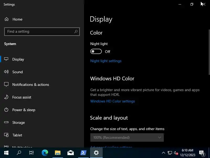Viewport: 210px width, 158px height.
Task: Go to Focus assist category
Action: (x=42, y=97)
